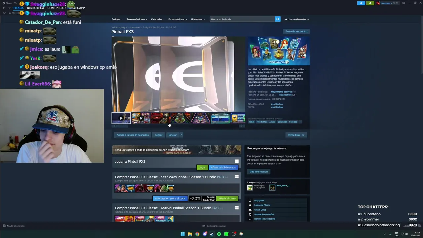The width and height of the screenshot is (423, 238).
Task: Open File Explorer from the taskbar
Action: [x=190, y=234]
